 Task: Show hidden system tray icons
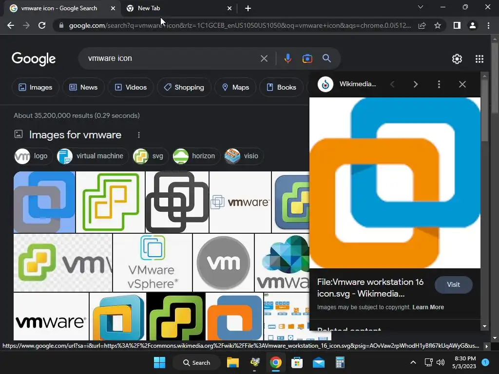coord(413,362)
